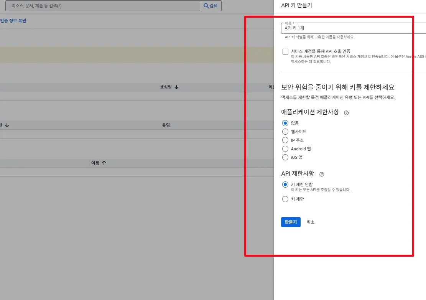Screen dimensions: 426x300
Task: Click the 검색 search button
Action: point(211,5)
